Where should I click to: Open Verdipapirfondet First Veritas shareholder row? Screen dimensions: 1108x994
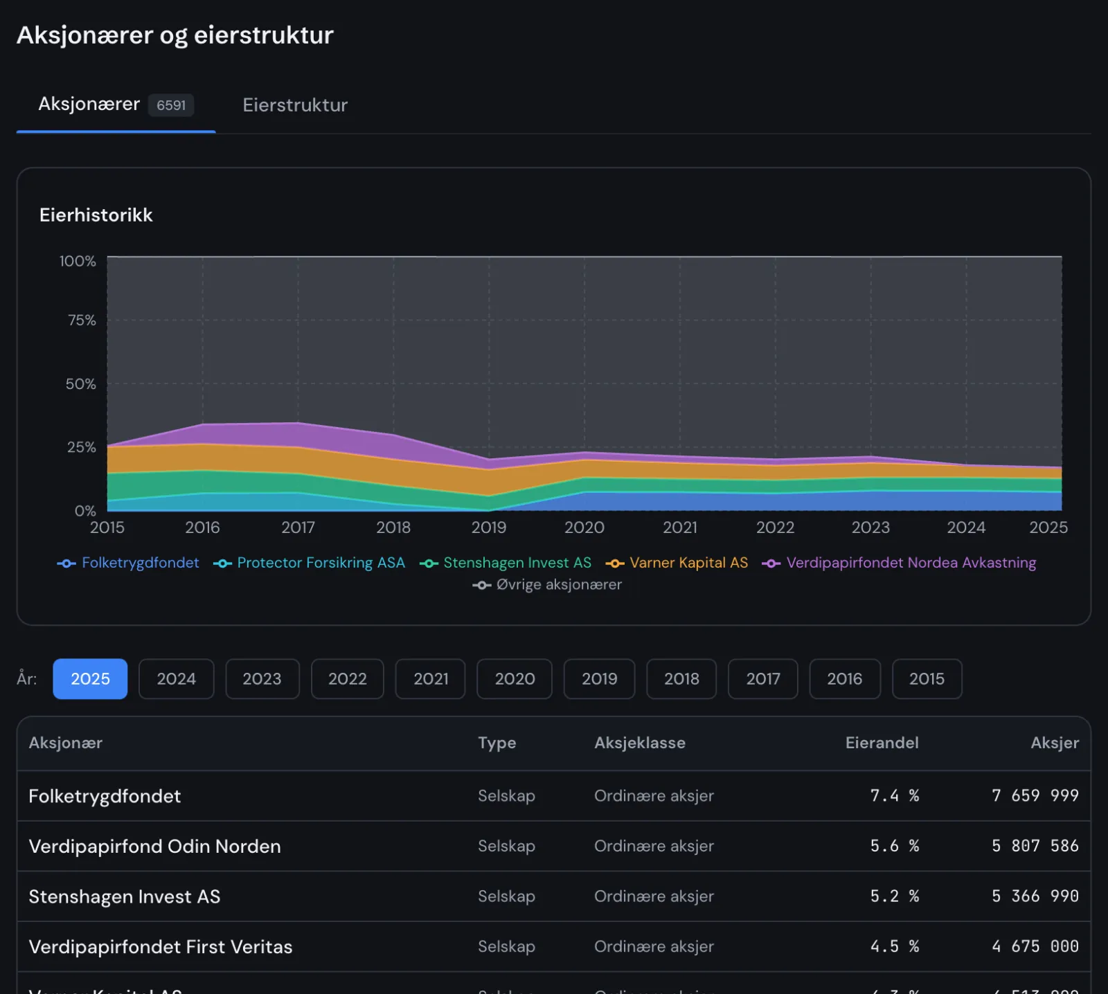[554, 946]
